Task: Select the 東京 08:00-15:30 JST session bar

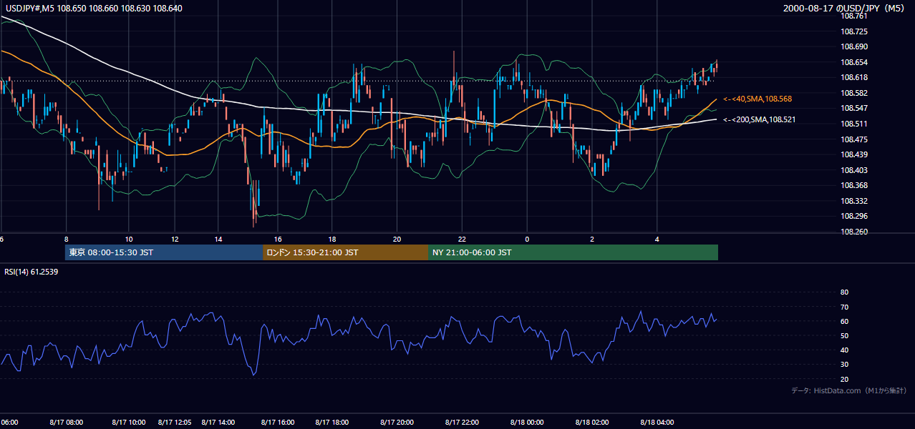Action: [x=164, y=252]
